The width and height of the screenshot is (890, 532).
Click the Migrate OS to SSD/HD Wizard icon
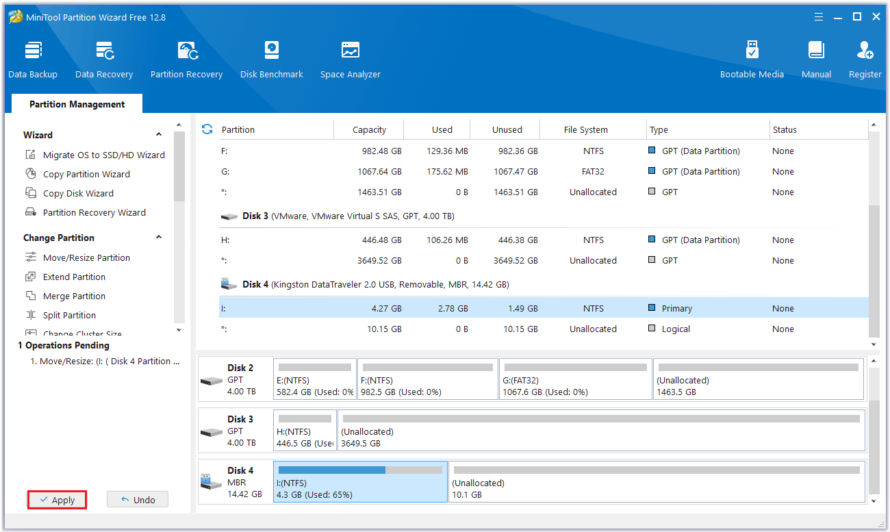(x=31, y=155)
